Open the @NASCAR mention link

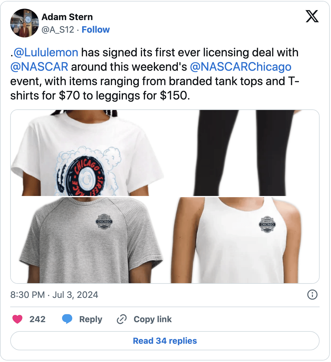[x=39, y=67]
